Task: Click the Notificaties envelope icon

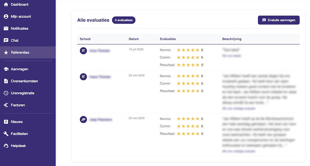Action: point(6,28)
